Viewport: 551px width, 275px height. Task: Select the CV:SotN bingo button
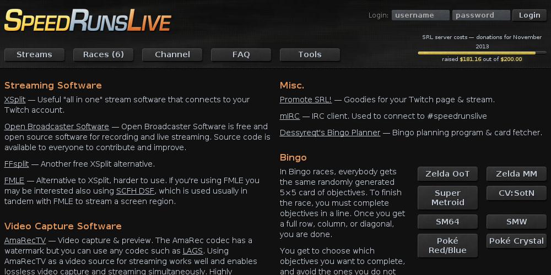(x=516, y=193)
